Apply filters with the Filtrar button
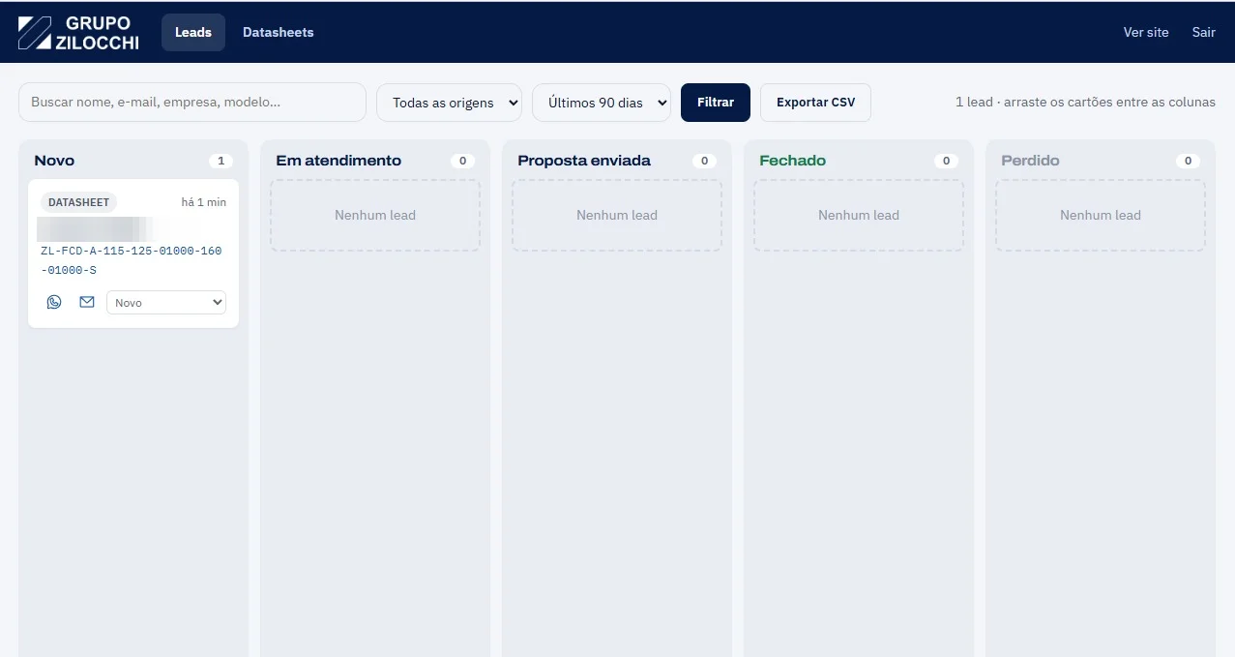 coord(716,103)
